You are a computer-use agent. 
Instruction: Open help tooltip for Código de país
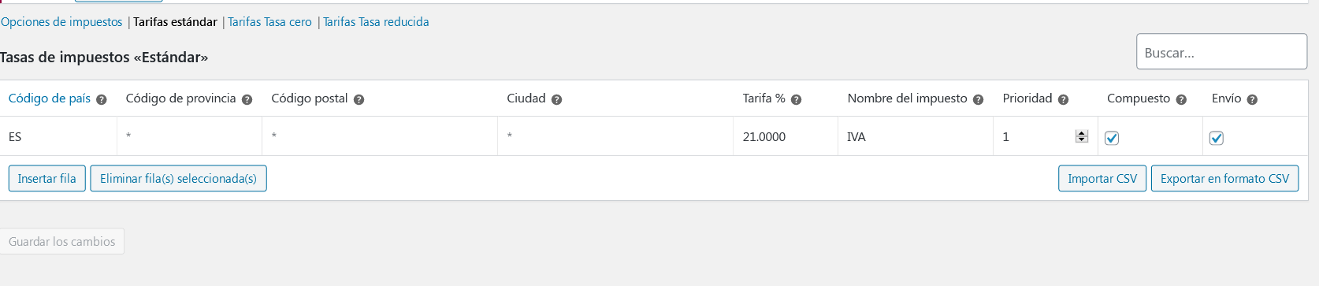point(101,99)
